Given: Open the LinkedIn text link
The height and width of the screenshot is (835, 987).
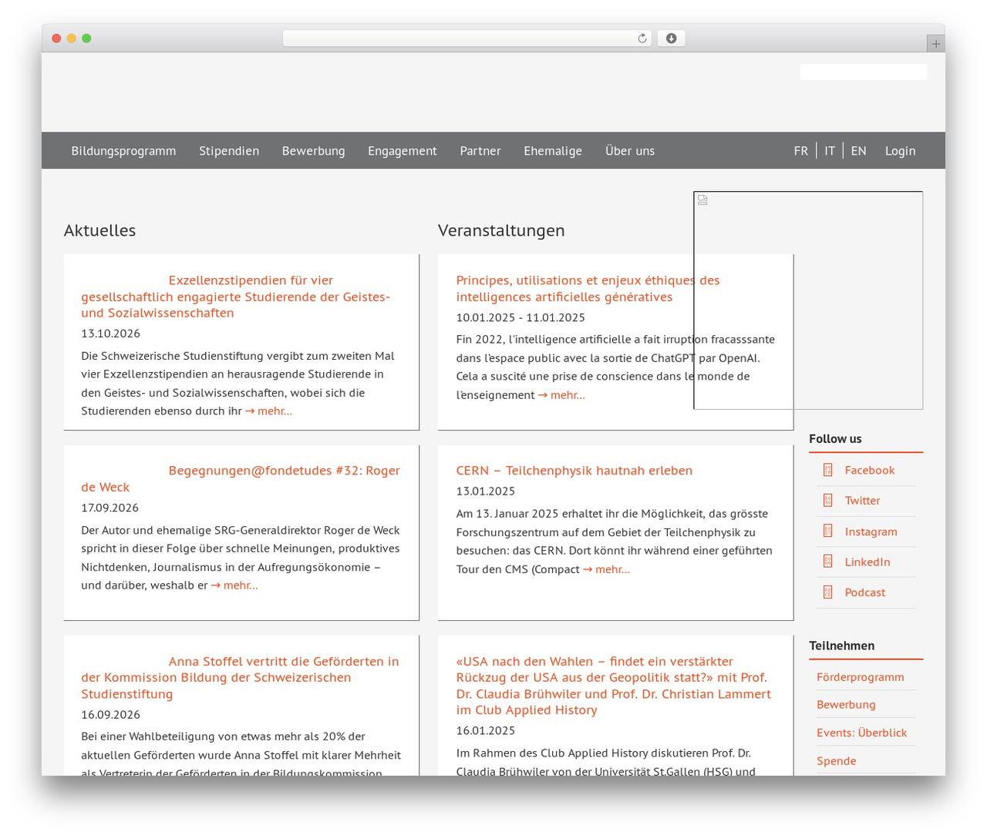Looking at the screenshot, I should tap(867, 562).
